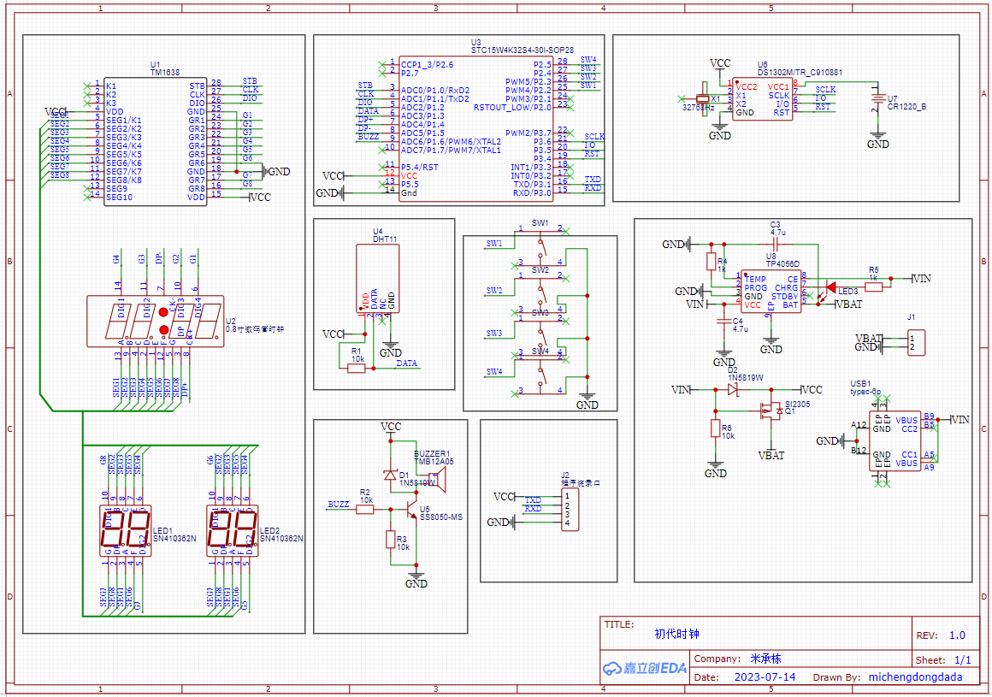Click the 32768Hz crystal X1
The image size is (992, 697).
pos(704,99)
